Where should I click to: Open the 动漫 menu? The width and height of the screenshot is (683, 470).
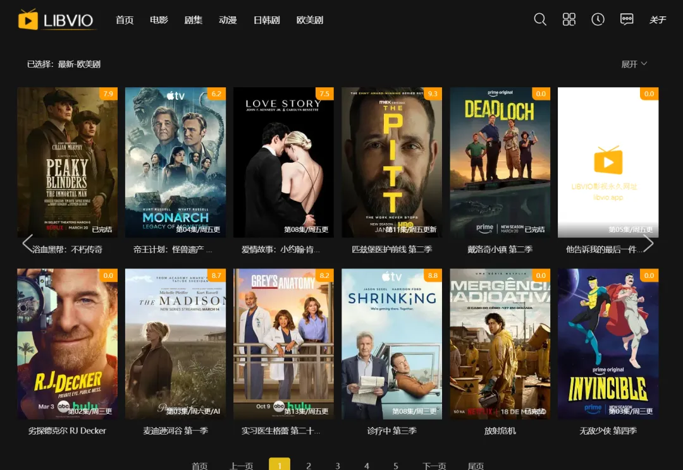click(x=228, y=20)
